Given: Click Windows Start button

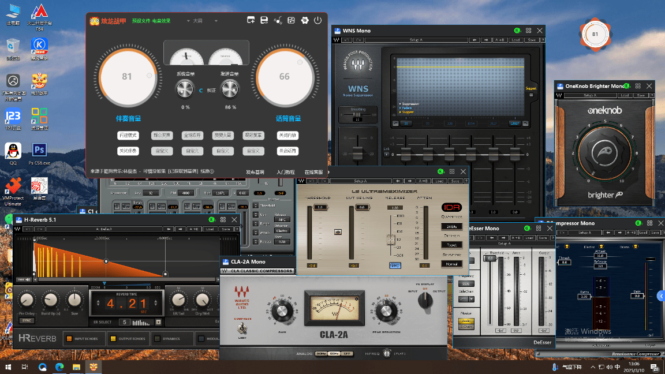Looking at the screenshot, I should [x=8, y=367].
